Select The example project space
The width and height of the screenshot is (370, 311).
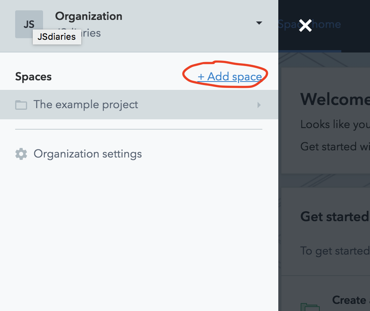pos(86,105)
